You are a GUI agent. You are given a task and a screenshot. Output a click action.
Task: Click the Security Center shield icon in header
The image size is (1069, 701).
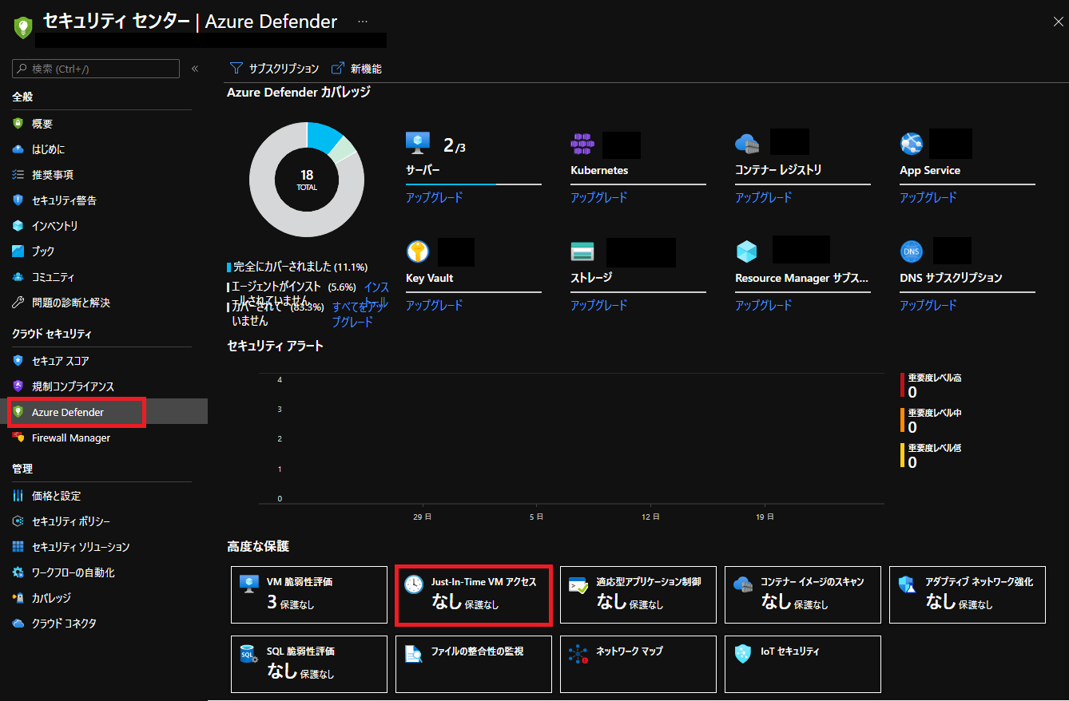22,26
